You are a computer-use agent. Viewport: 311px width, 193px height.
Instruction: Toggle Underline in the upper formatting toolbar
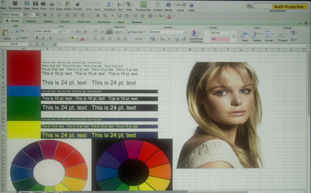pyautogui.click(x=59, y=15)
